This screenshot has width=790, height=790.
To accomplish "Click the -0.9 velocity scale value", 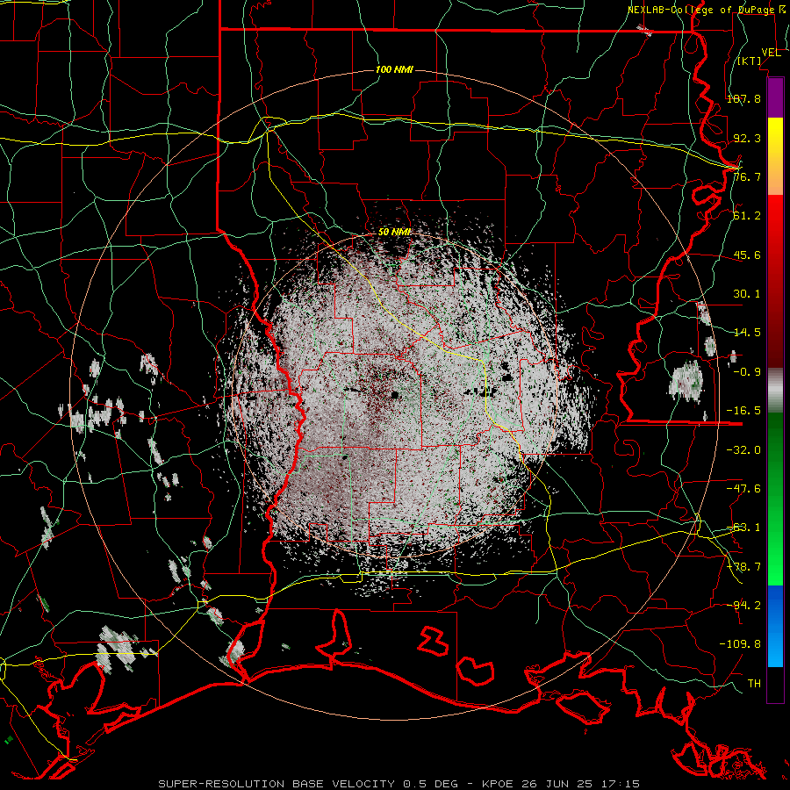I will [x=747, y=372].
